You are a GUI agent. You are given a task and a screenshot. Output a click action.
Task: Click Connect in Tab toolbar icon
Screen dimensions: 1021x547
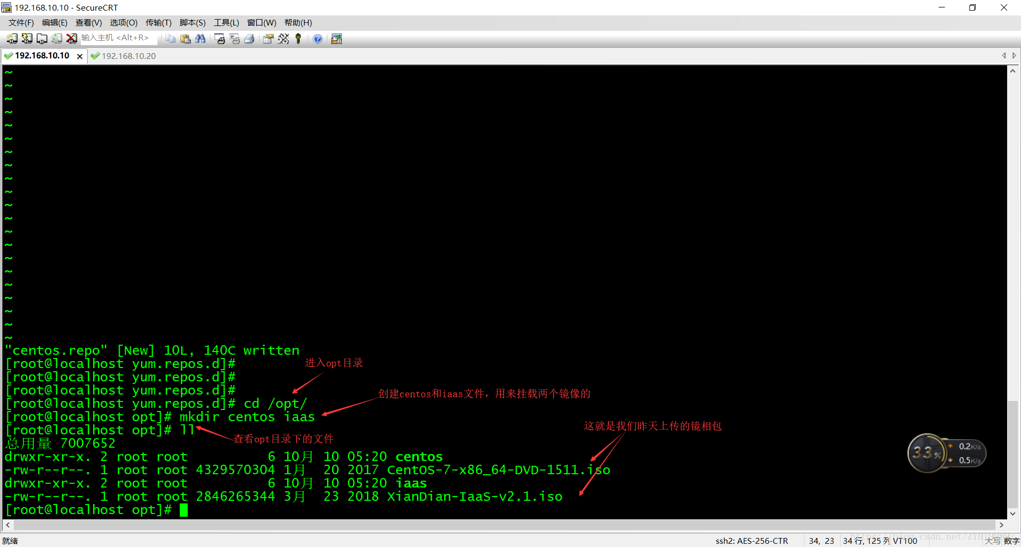point(41,38)
